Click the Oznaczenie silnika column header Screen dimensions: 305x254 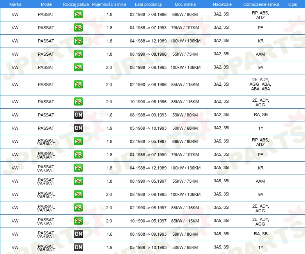[261, 4]
